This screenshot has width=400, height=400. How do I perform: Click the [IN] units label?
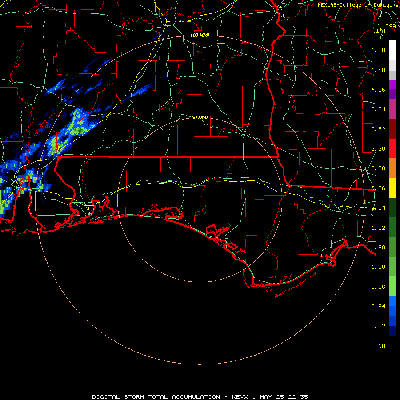coord(380,31)
